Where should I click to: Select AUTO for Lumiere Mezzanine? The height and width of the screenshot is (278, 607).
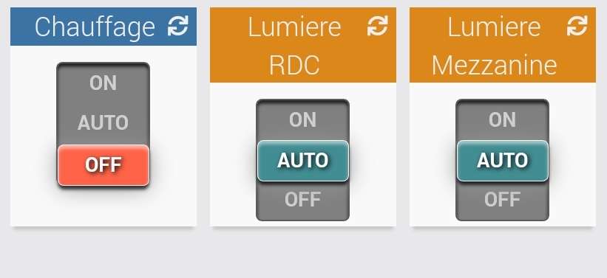coord(503,161)
